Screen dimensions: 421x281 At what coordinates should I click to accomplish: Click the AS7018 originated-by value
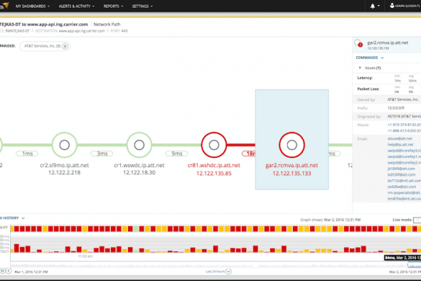point(404,117)
